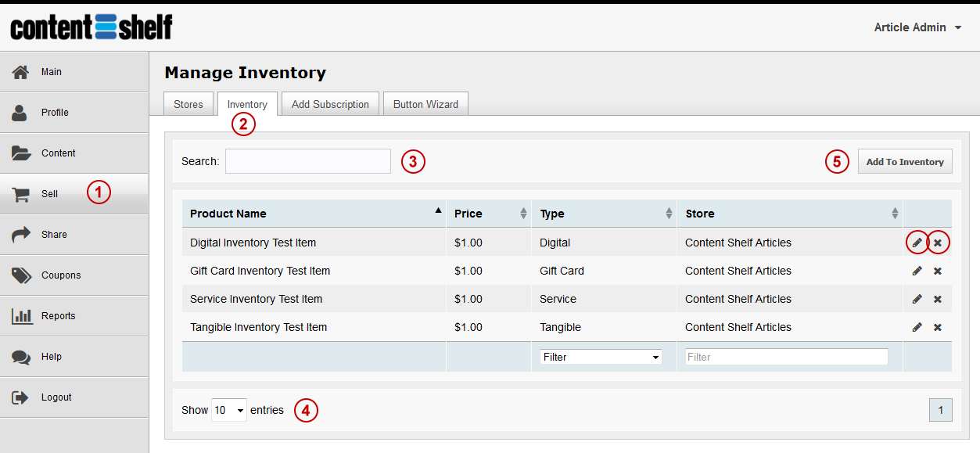This screenshot has width=980, height=453.
Task: Click the Main home icon in sidebar
Action: (21, 72)
